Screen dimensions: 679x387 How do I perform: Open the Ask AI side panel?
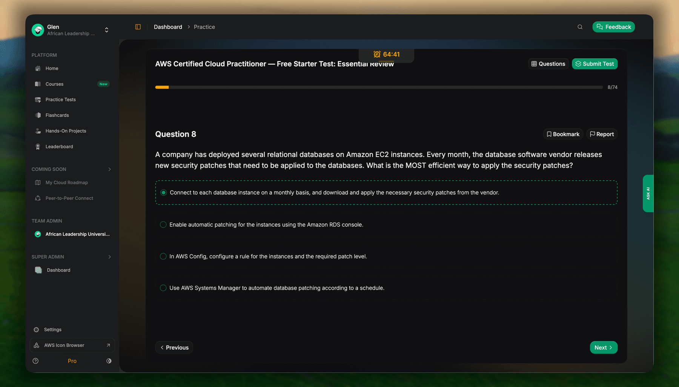pyautogui.click(x=648, y=193)
